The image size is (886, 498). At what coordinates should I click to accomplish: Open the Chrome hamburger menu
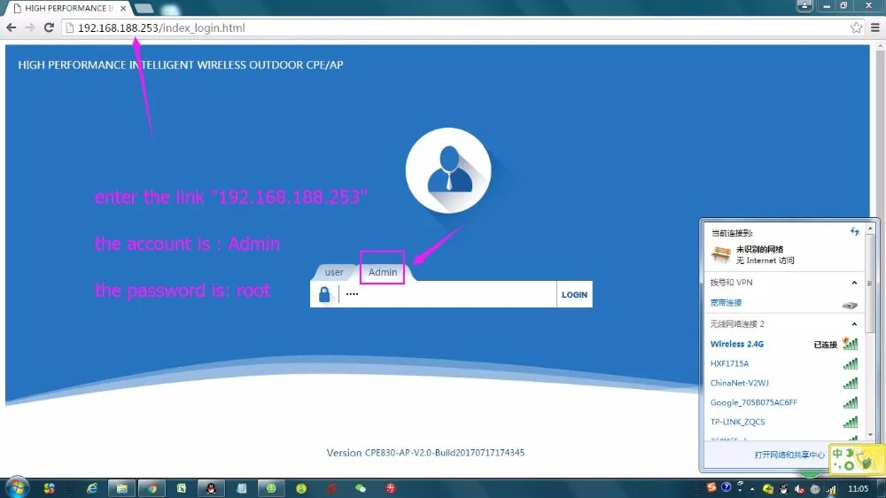tap(875, 27)
